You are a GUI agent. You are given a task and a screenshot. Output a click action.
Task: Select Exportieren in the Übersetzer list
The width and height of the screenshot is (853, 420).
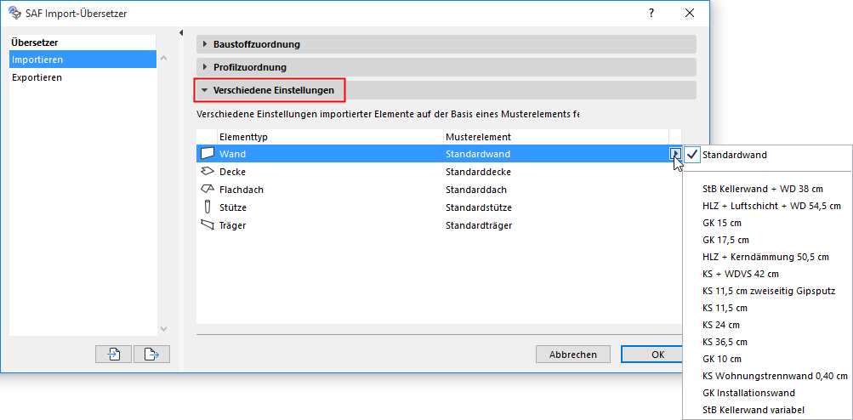pyautogui.click(x=82, y=77)
